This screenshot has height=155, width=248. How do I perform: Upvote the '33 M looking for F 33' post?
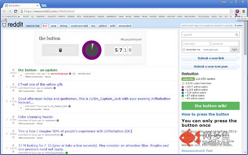pyautogui.click(x=13, y=145)
